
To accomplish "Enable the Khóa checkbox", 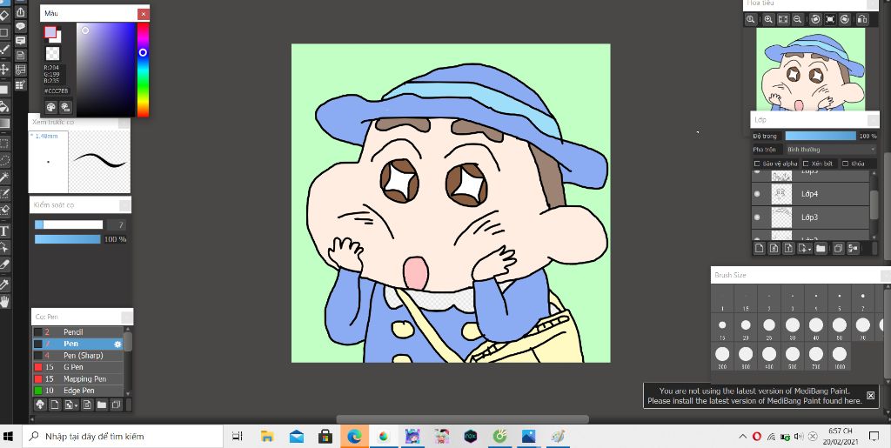I will [x=846, y=164].
